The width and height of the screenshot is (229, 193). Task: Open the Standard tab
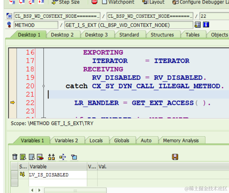coord(129,35)
